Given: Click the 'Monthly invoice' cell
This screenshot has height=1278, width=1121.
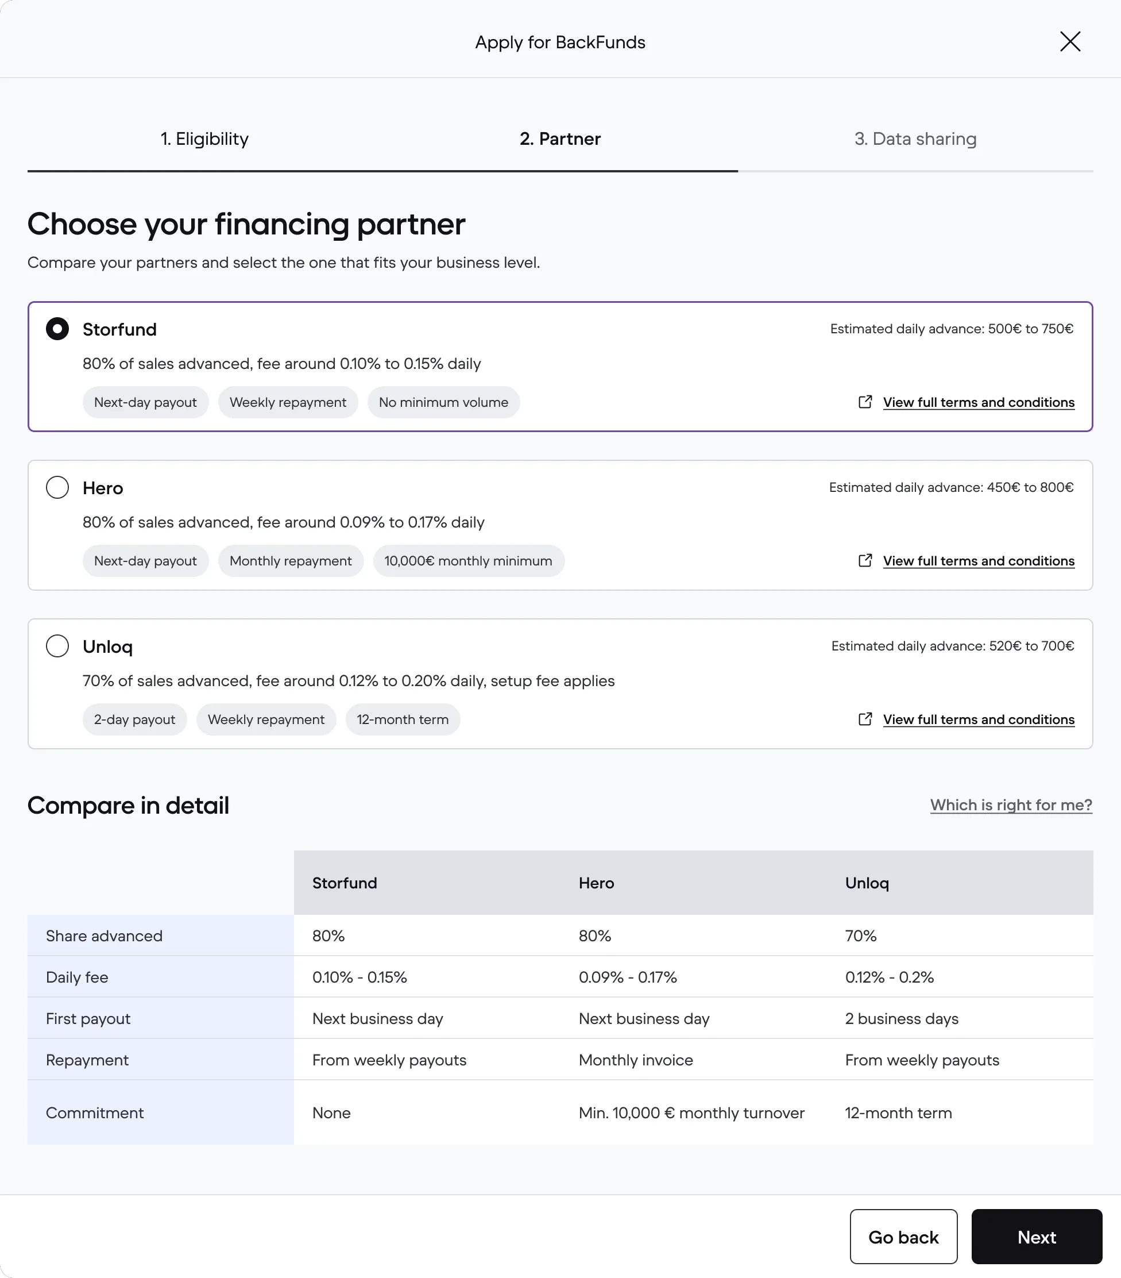Looking at the screenshot, I should point(636,1060).
